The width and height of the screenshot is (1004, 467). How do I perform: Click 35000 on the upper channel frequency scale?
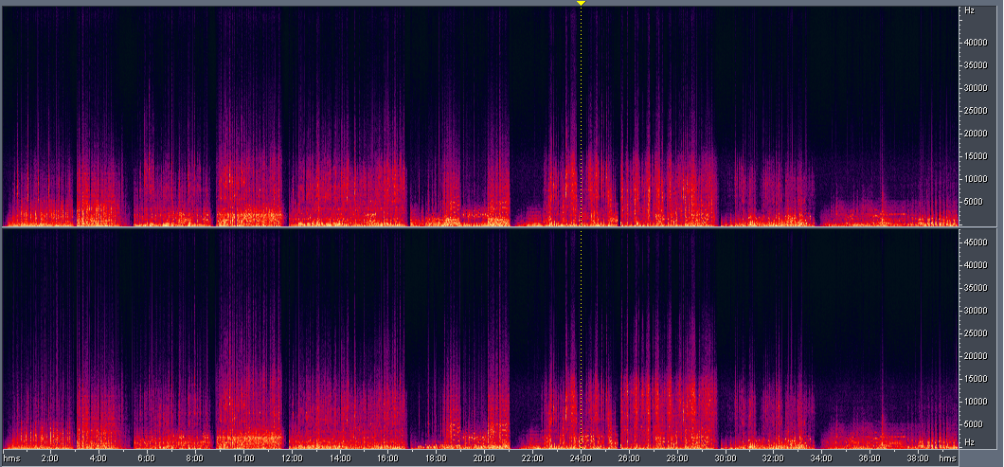(x=976, y=64)
